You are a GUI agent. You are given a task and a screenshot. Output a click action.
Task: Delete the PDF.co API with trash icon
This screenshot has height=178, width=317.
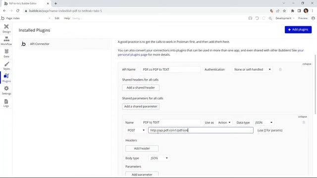(x=280, y=69)
